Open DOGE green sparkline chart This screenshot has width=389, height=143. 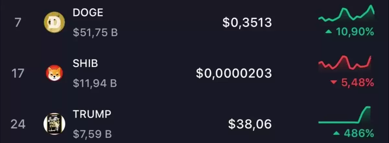(347, 14)
